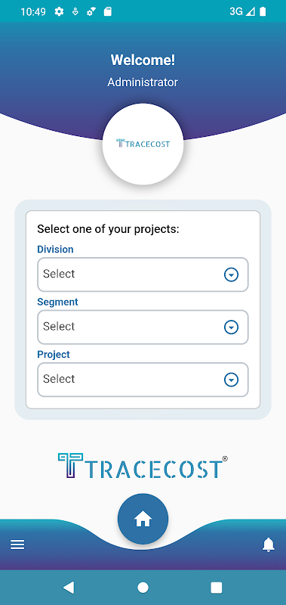Image resolution: width=286 pixels, height=605 pixels.
Task: Select the Project field box
Action: click(x=143, y=380)
